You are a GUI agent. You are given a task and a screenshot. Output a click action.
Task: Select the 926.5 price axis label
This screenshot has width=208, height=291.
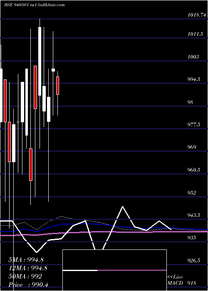pos(194,261)
